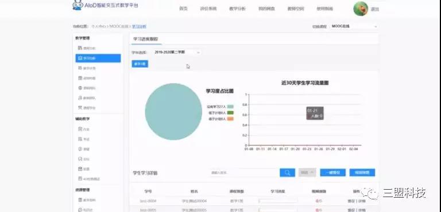Click the 一键督促 blue button
The height and width of the screenshot is (212, 441).
pyautogui.click(x=332, y=172)
